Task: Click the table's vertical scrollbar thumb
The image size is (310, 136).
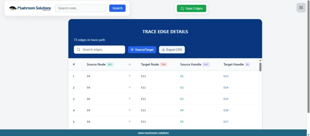Action: 260,67
